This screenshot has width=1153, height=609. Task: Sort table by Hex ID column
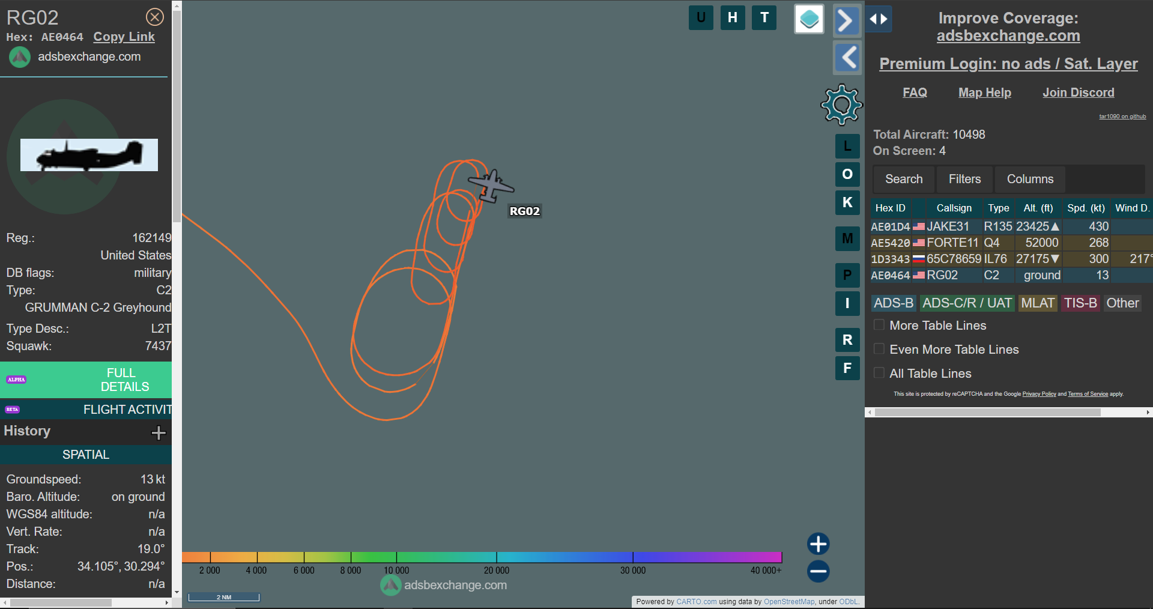tap(891, 208)
